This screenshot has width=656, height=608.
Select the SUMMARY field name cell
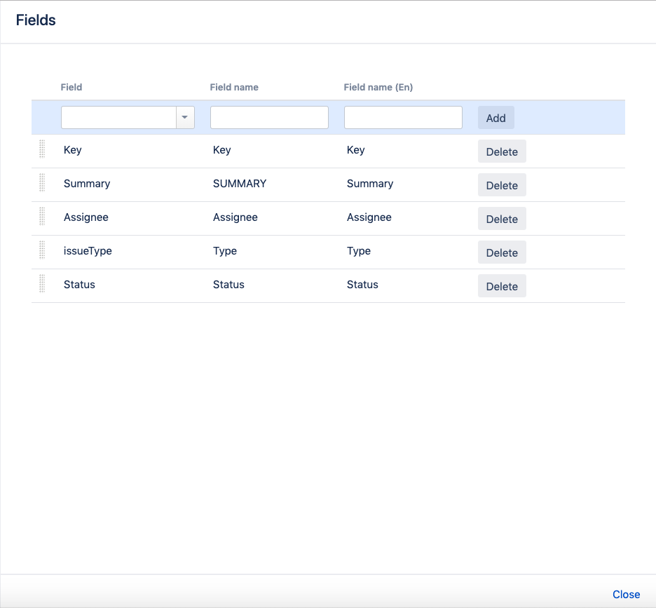(x=240, y=184)
